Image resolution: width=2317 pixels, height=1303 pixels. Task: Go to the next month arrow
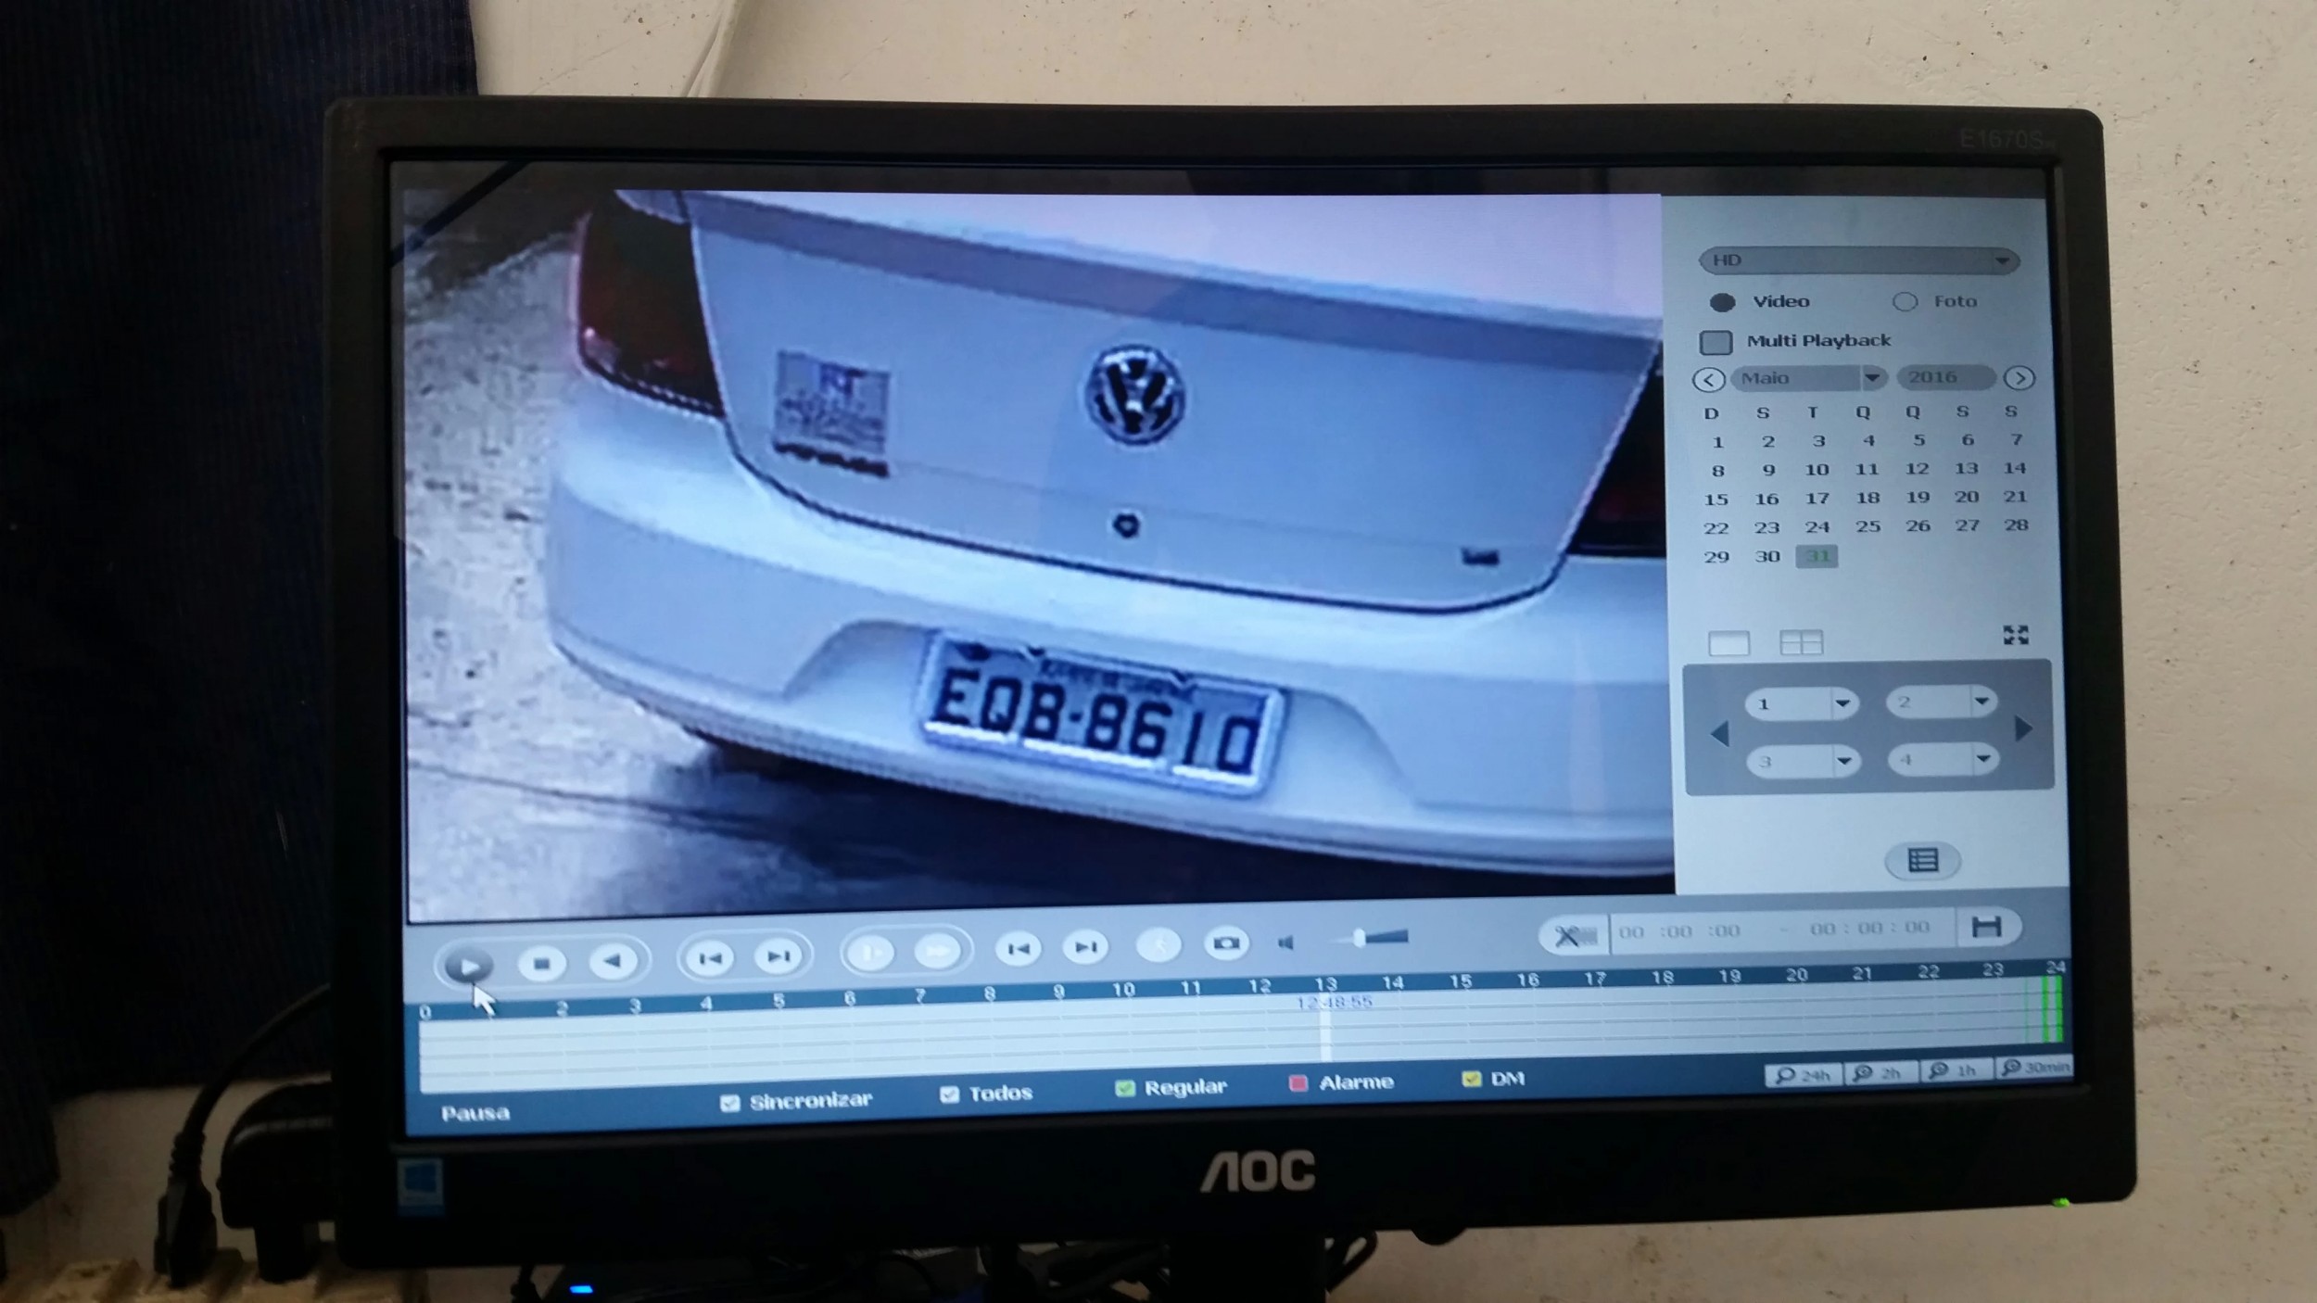click(2019, 377)
